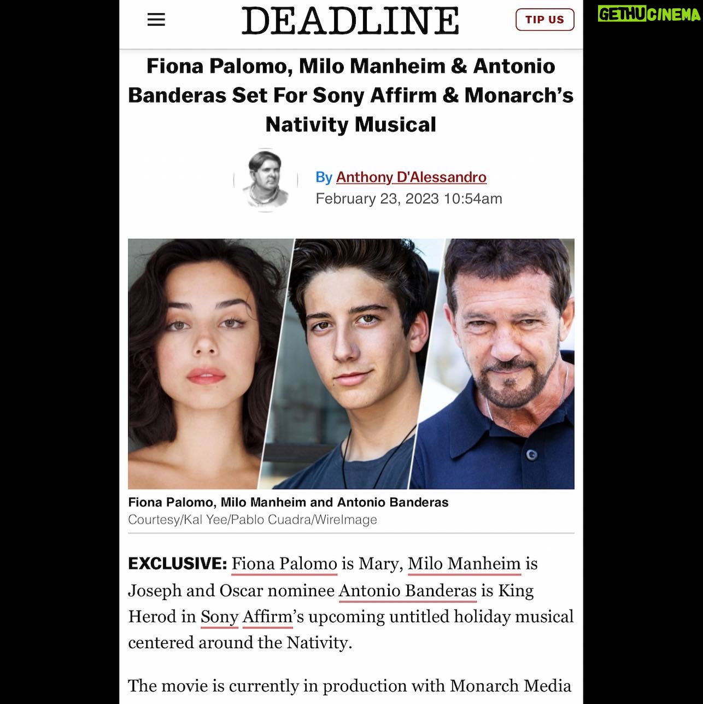Click the TIP US button
This screenshot has width=703, height=704.
tap(544, 20)
